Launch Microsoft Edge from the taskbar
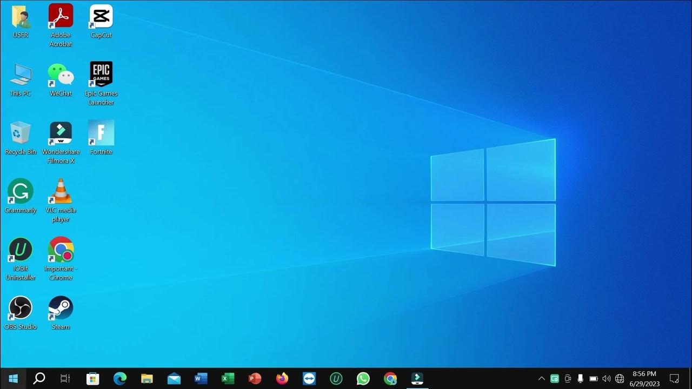Screen dimensions: 692x389 pos(120,378)
